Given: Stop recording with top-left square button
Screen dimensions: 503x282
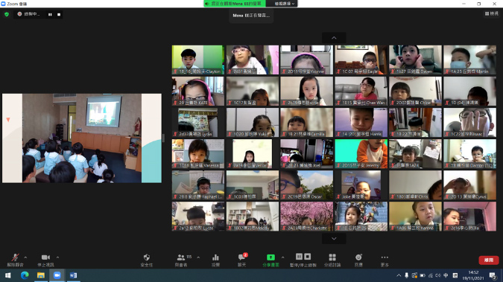Looking at the screenshot, I should pyautogui.click(x=59, y=14).
